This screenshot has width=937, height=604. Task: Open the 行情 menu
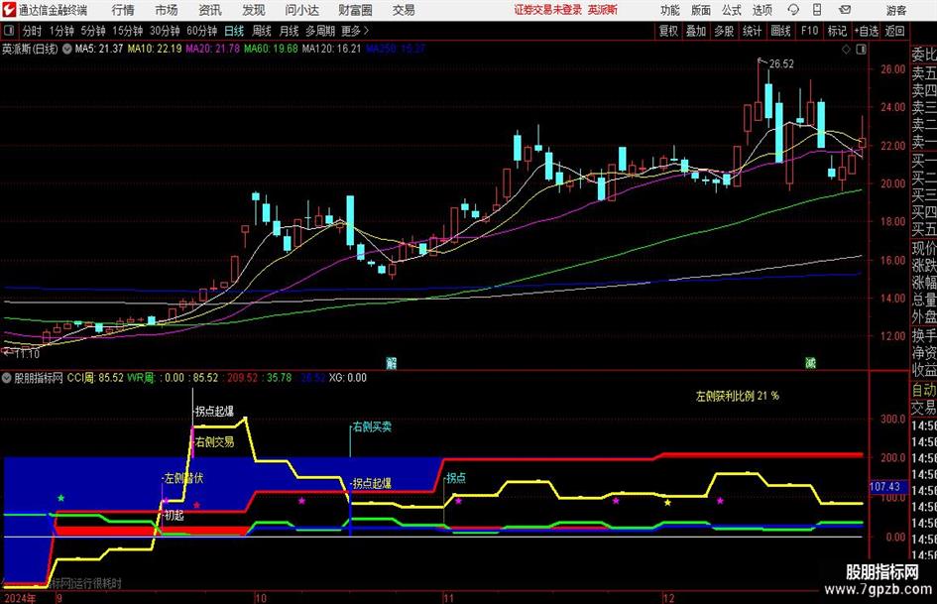point(123,10)
